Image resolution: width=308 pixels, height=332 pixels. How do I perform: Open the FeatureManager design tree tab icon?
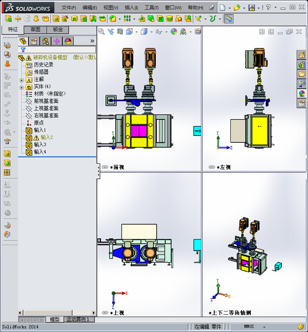[23, 41]
